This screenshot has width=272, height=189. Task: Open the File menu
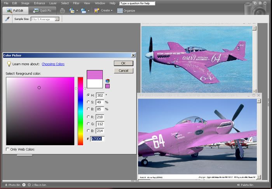pyautogui.click(x=6, y=3)
